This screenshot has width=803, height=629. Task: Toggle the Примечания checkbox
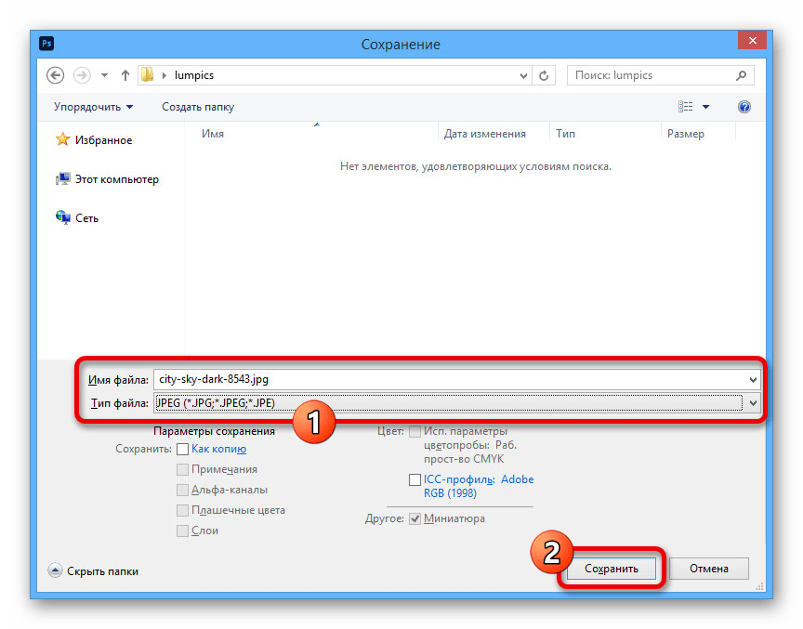tap(182, 470)
